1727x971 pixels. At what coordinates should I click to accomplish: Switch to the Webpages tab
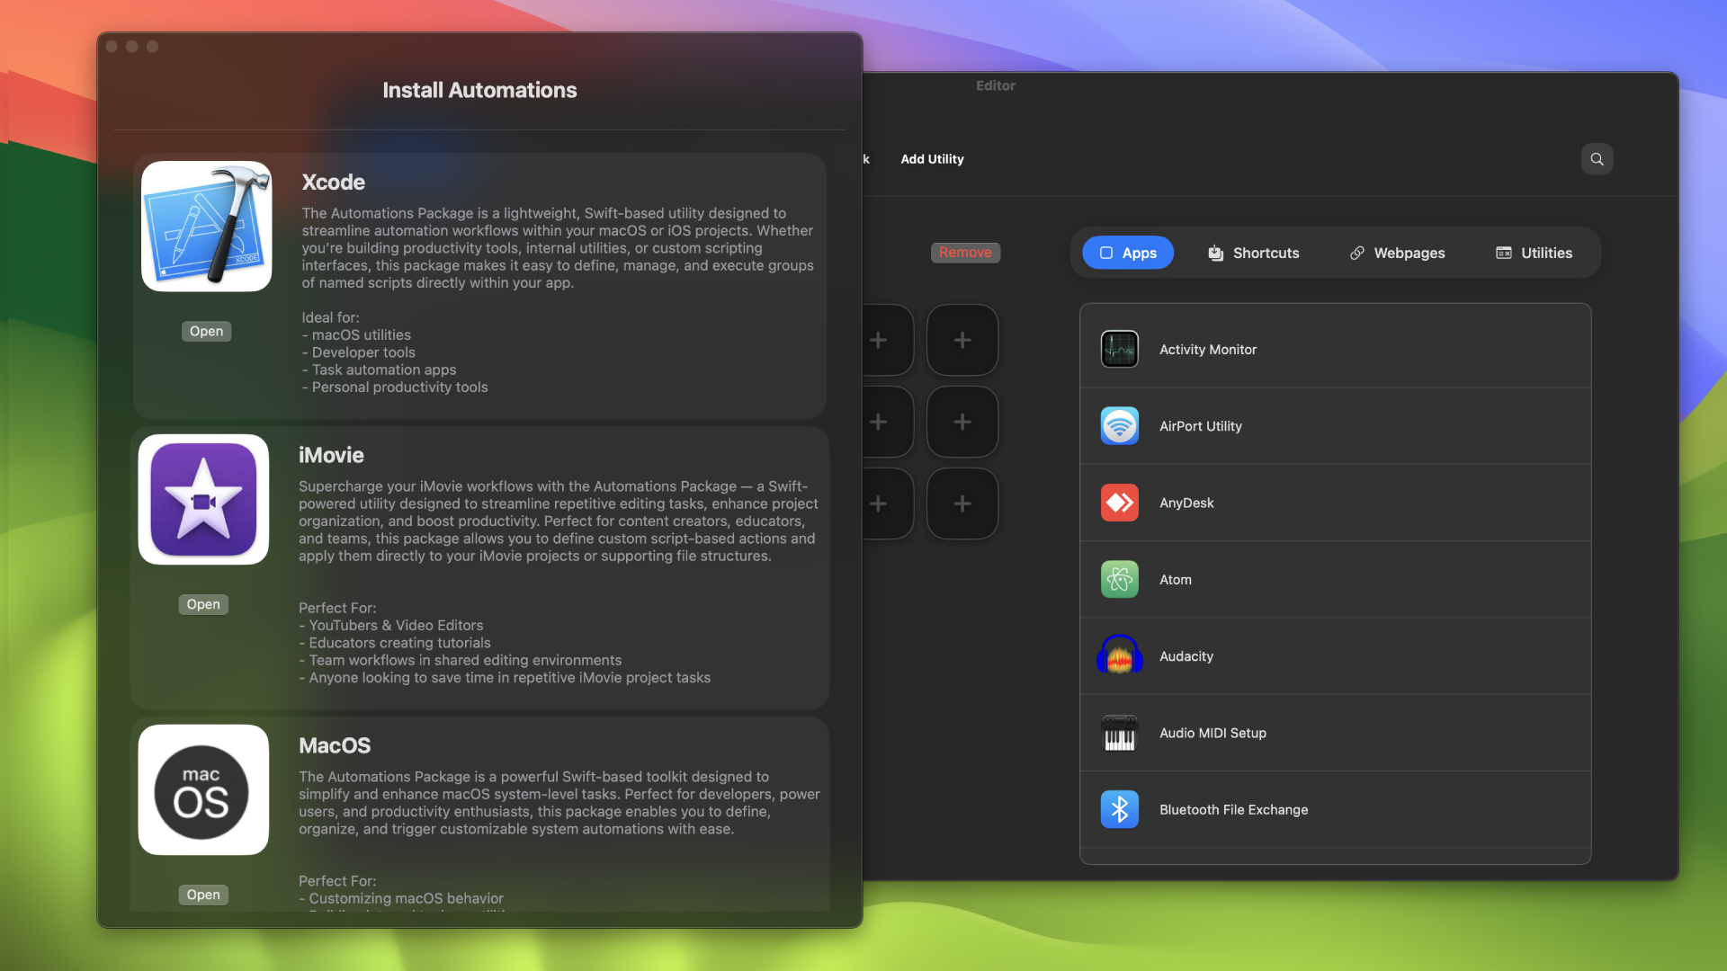(1397, 253)
